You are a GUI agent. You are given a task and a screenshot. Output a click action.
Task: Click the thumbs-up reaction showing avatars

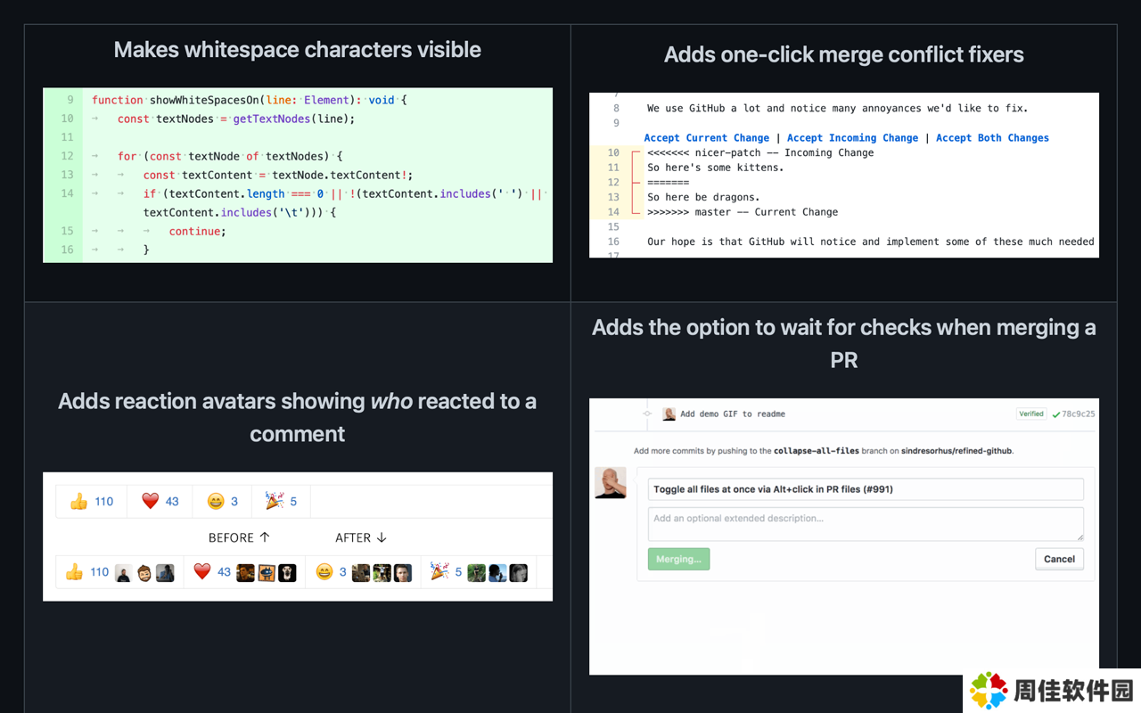click(x=119, y=572)
